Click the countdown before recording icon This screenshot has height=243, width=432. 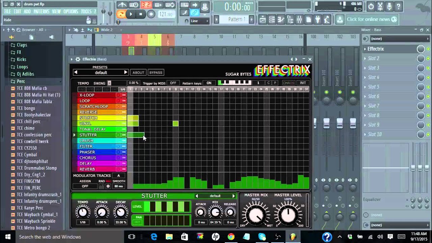coord(146,5)
